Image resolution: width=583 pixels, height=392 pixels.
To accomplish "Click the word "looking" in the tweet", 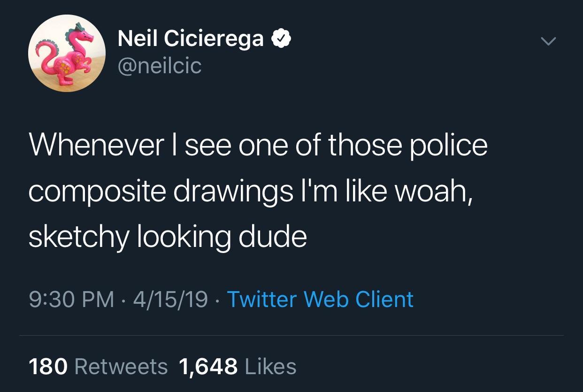I will coord(184,238).
